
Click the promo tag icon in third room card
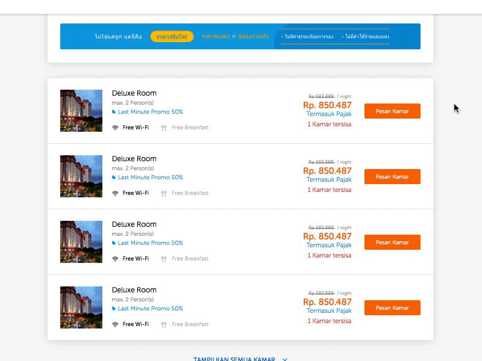[x=113, y=242]
